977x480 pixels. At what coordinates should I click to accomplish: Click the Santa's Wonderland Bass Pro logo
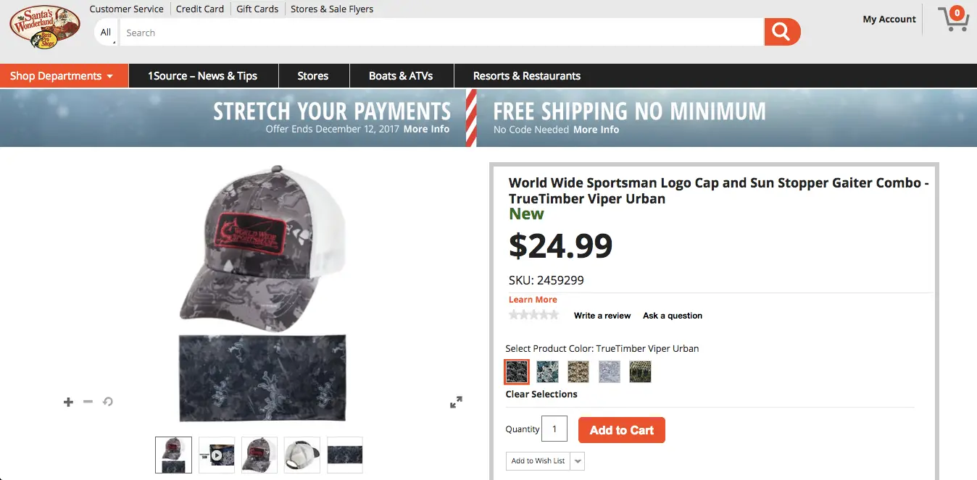tap(44, 28)
